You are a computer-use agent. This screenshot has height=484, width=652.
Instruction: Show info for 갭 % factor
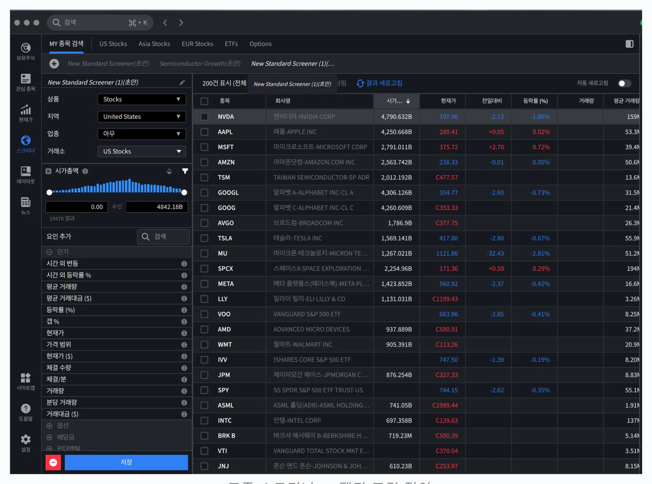(x=184, y=322)
